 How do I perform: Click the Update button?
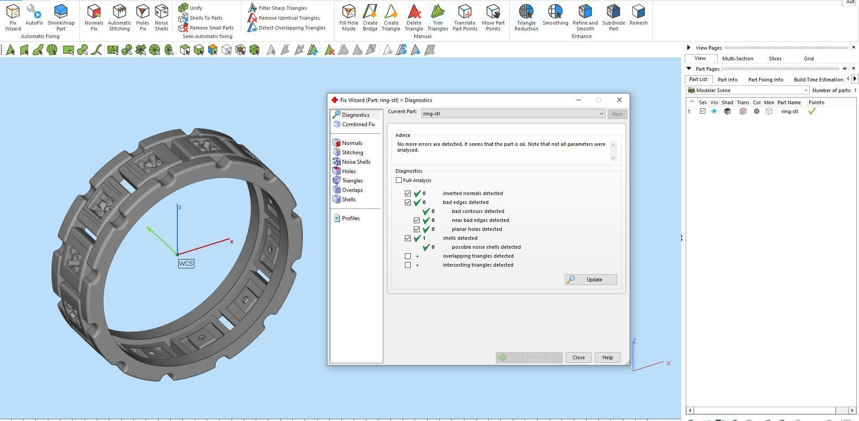tap(590, 280)
